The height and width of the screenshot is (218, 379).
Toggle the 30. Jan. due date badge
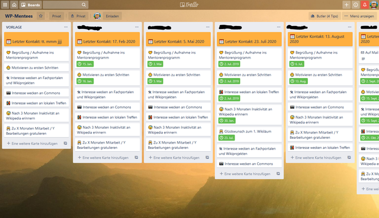tap(227, 121)
